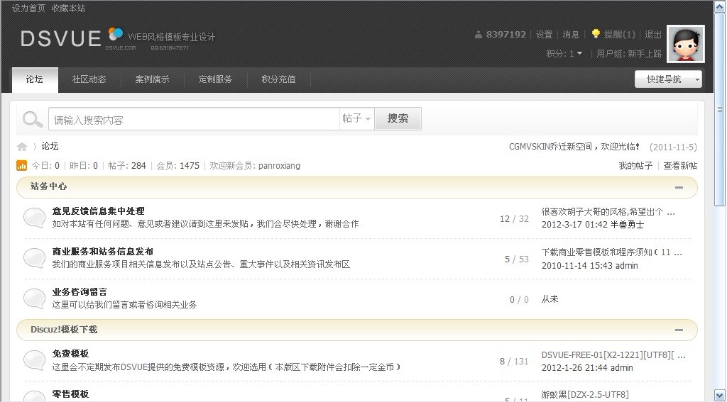
Task: Click the 搜索 button
Action: 398,118
